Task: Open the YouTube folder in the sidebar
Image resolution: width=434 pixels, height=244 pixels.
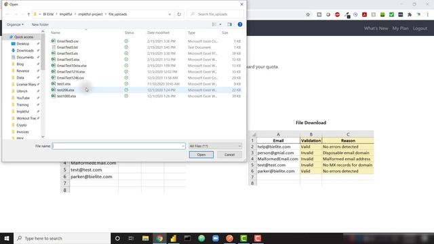Action: coord(23,98)
